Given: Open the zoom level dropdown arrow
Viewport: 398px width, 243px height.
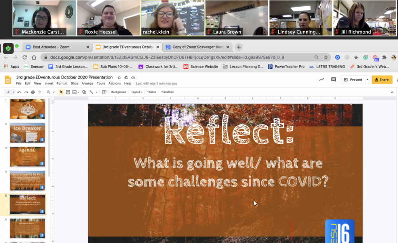Looking at the screenshot, I should (x=53, y=92).
